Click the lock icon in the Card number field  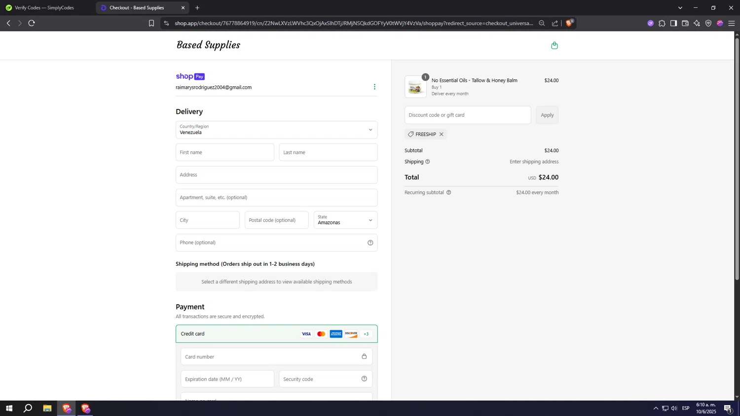point(364,356)
